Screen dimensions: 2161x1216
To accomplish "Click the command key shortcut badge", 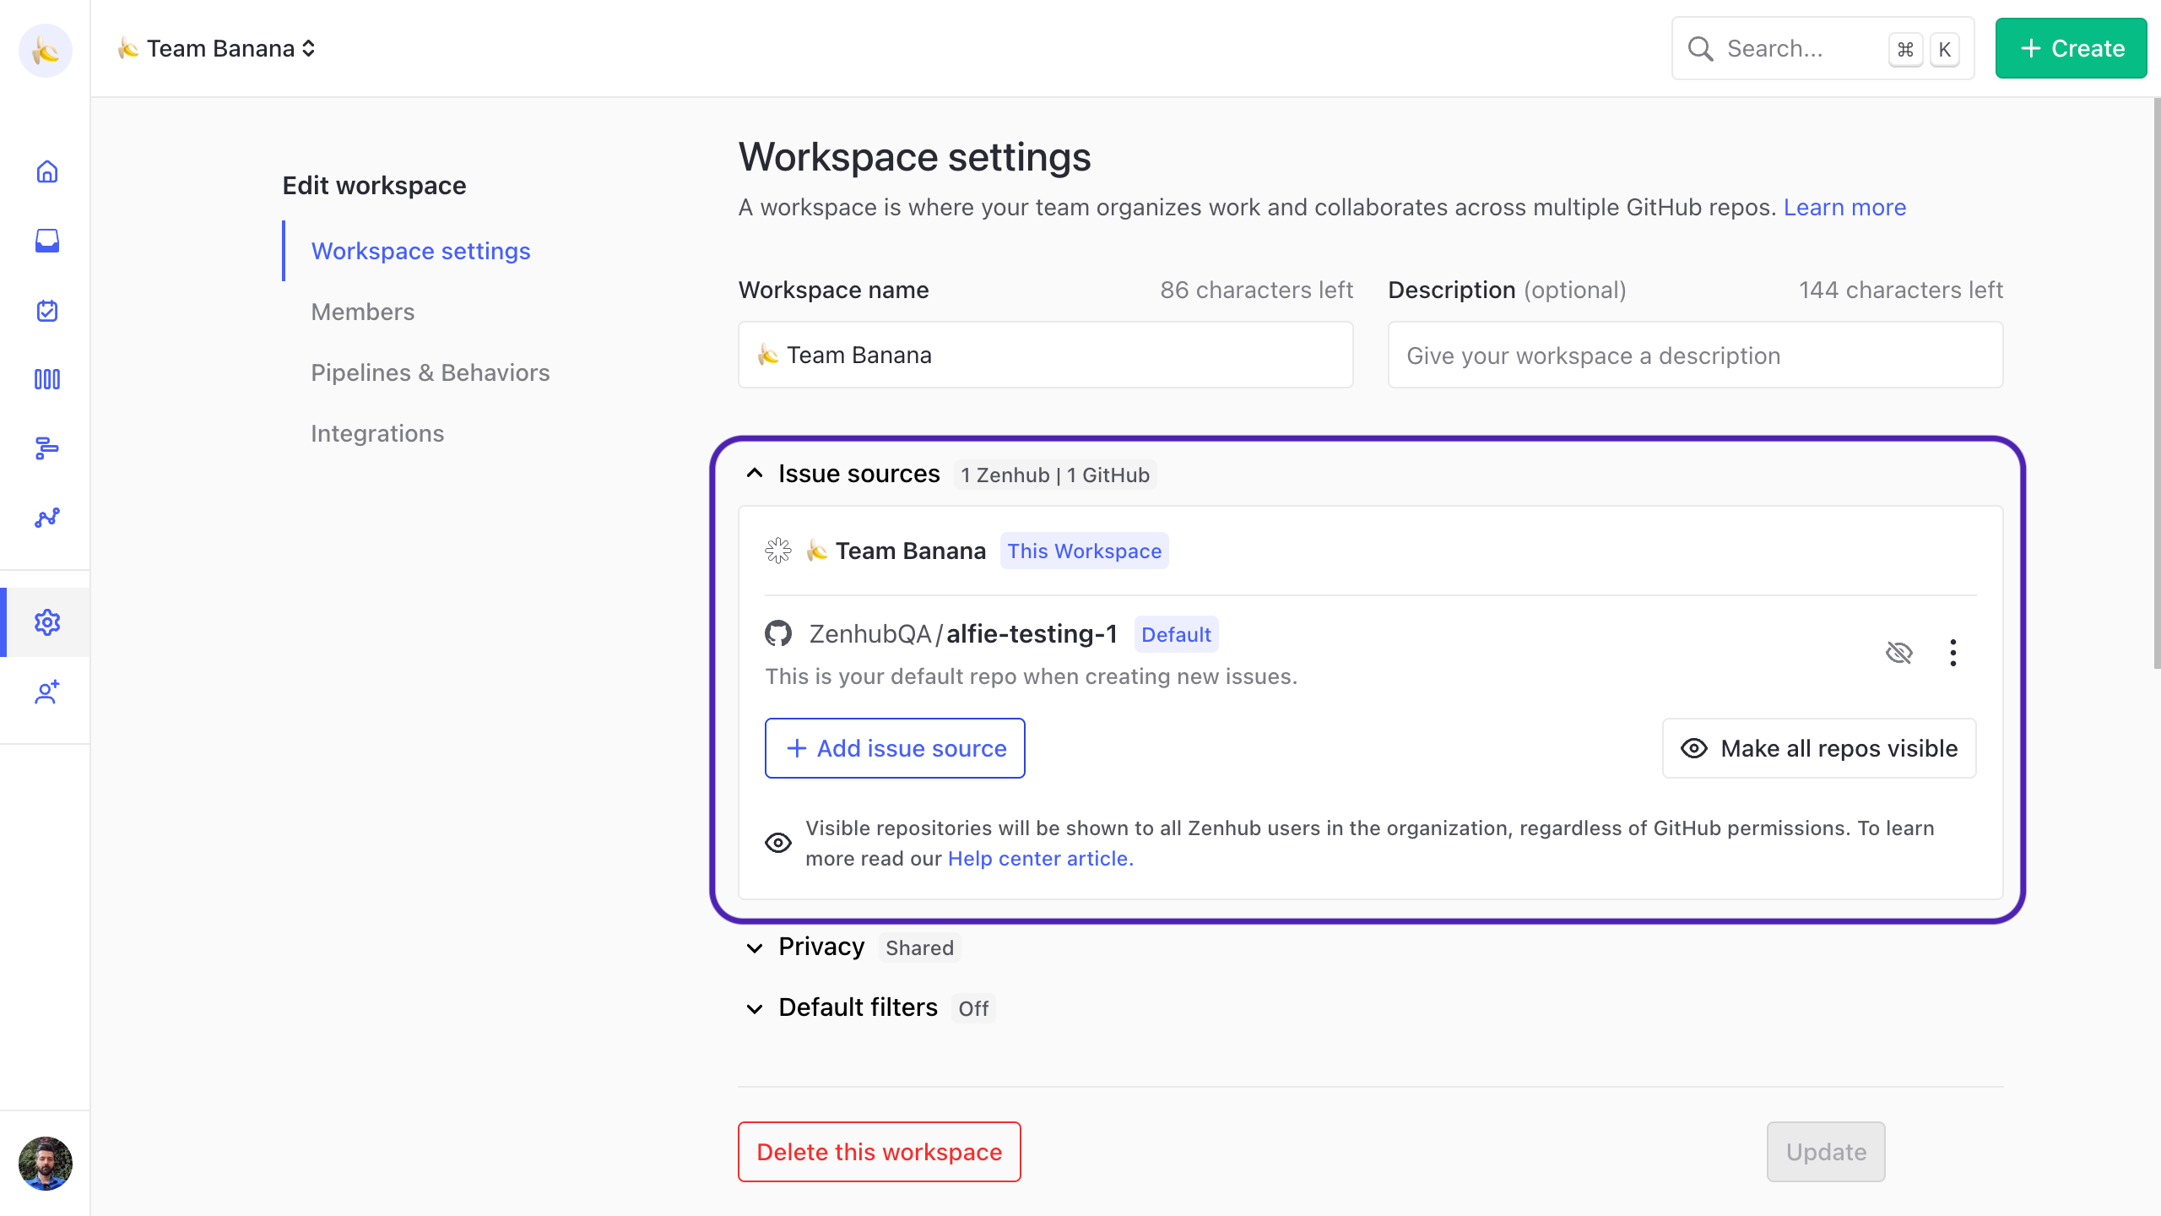I will coord(1905,49).
